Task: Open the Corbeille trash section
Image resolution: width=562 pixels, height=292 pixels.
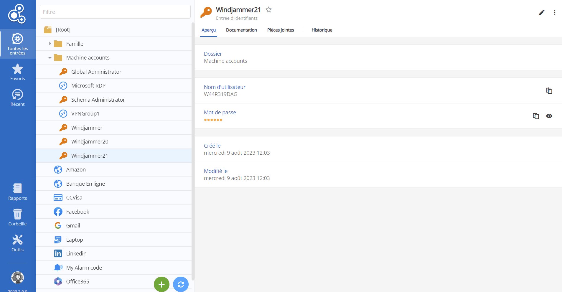Action: 18,217
